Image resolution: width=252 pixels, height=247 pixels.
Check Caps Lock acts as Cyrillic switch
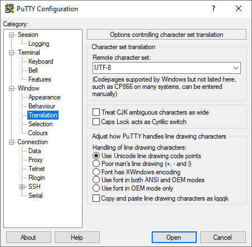tap(96, 122)
